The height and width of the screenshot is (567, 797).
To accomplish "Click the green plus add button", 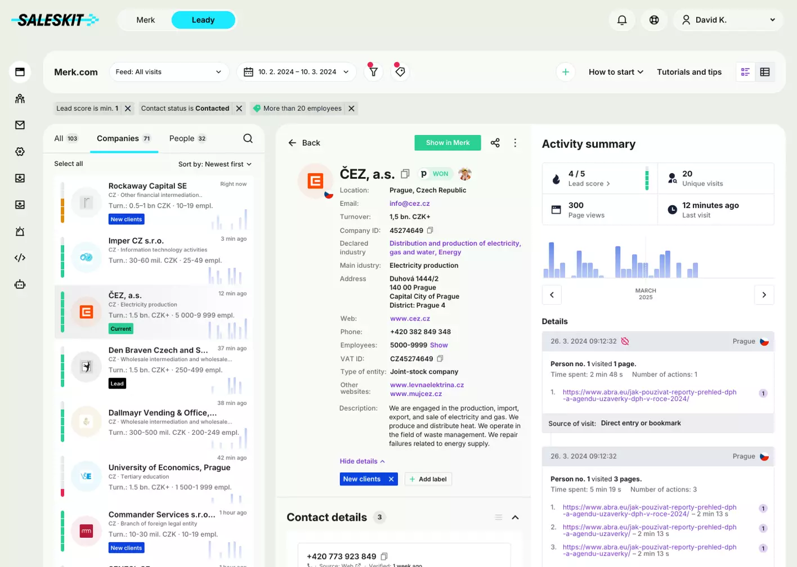I will coord(566,72).
